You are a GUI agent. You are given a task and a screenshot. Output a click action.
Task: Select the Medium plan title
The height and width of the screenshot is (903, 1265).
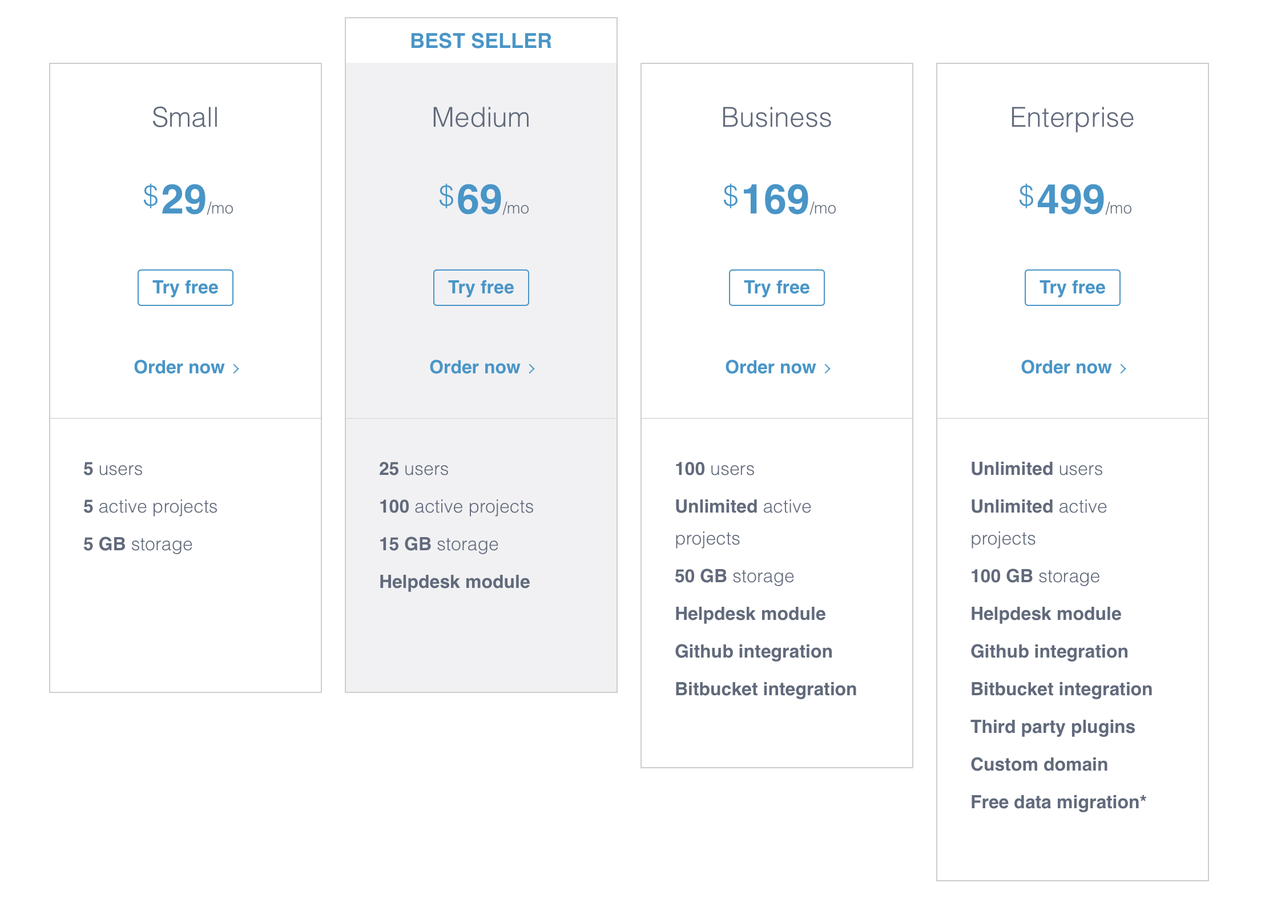481,118
